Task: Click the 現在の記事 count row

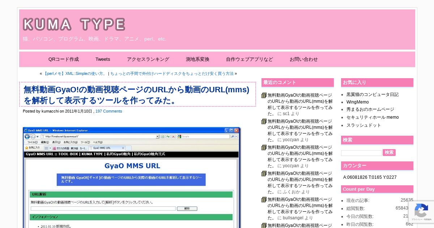Action: tap(380, 200)
